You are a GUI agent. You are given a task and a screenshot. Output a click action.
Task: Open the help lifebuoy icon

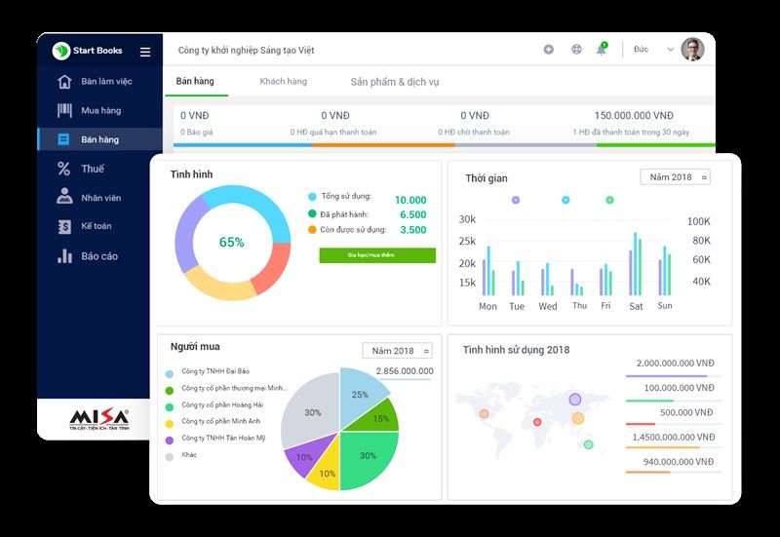[576, 50]
